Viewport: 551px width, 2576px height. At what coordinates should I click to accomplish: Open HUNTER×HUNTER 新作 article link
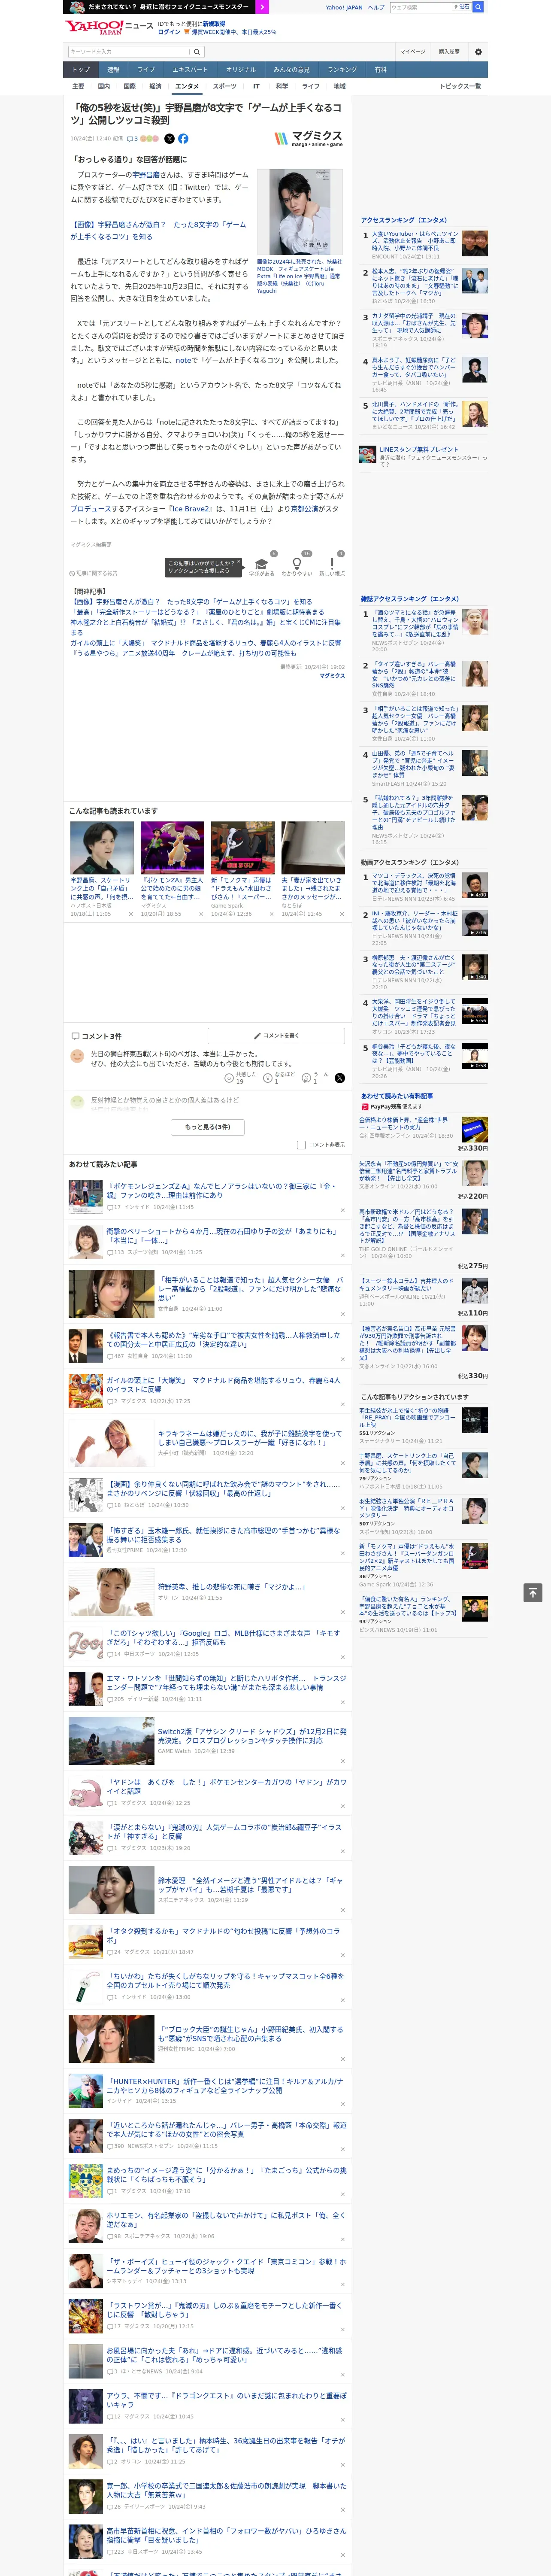point(225,2086)
